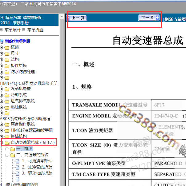Click the 1、规格 section heading
Viewport: 186px width, 186px height.
point(82,87)
